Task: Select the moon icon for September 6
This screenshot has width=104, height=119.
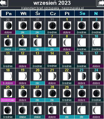Action: tap(37, 43)
